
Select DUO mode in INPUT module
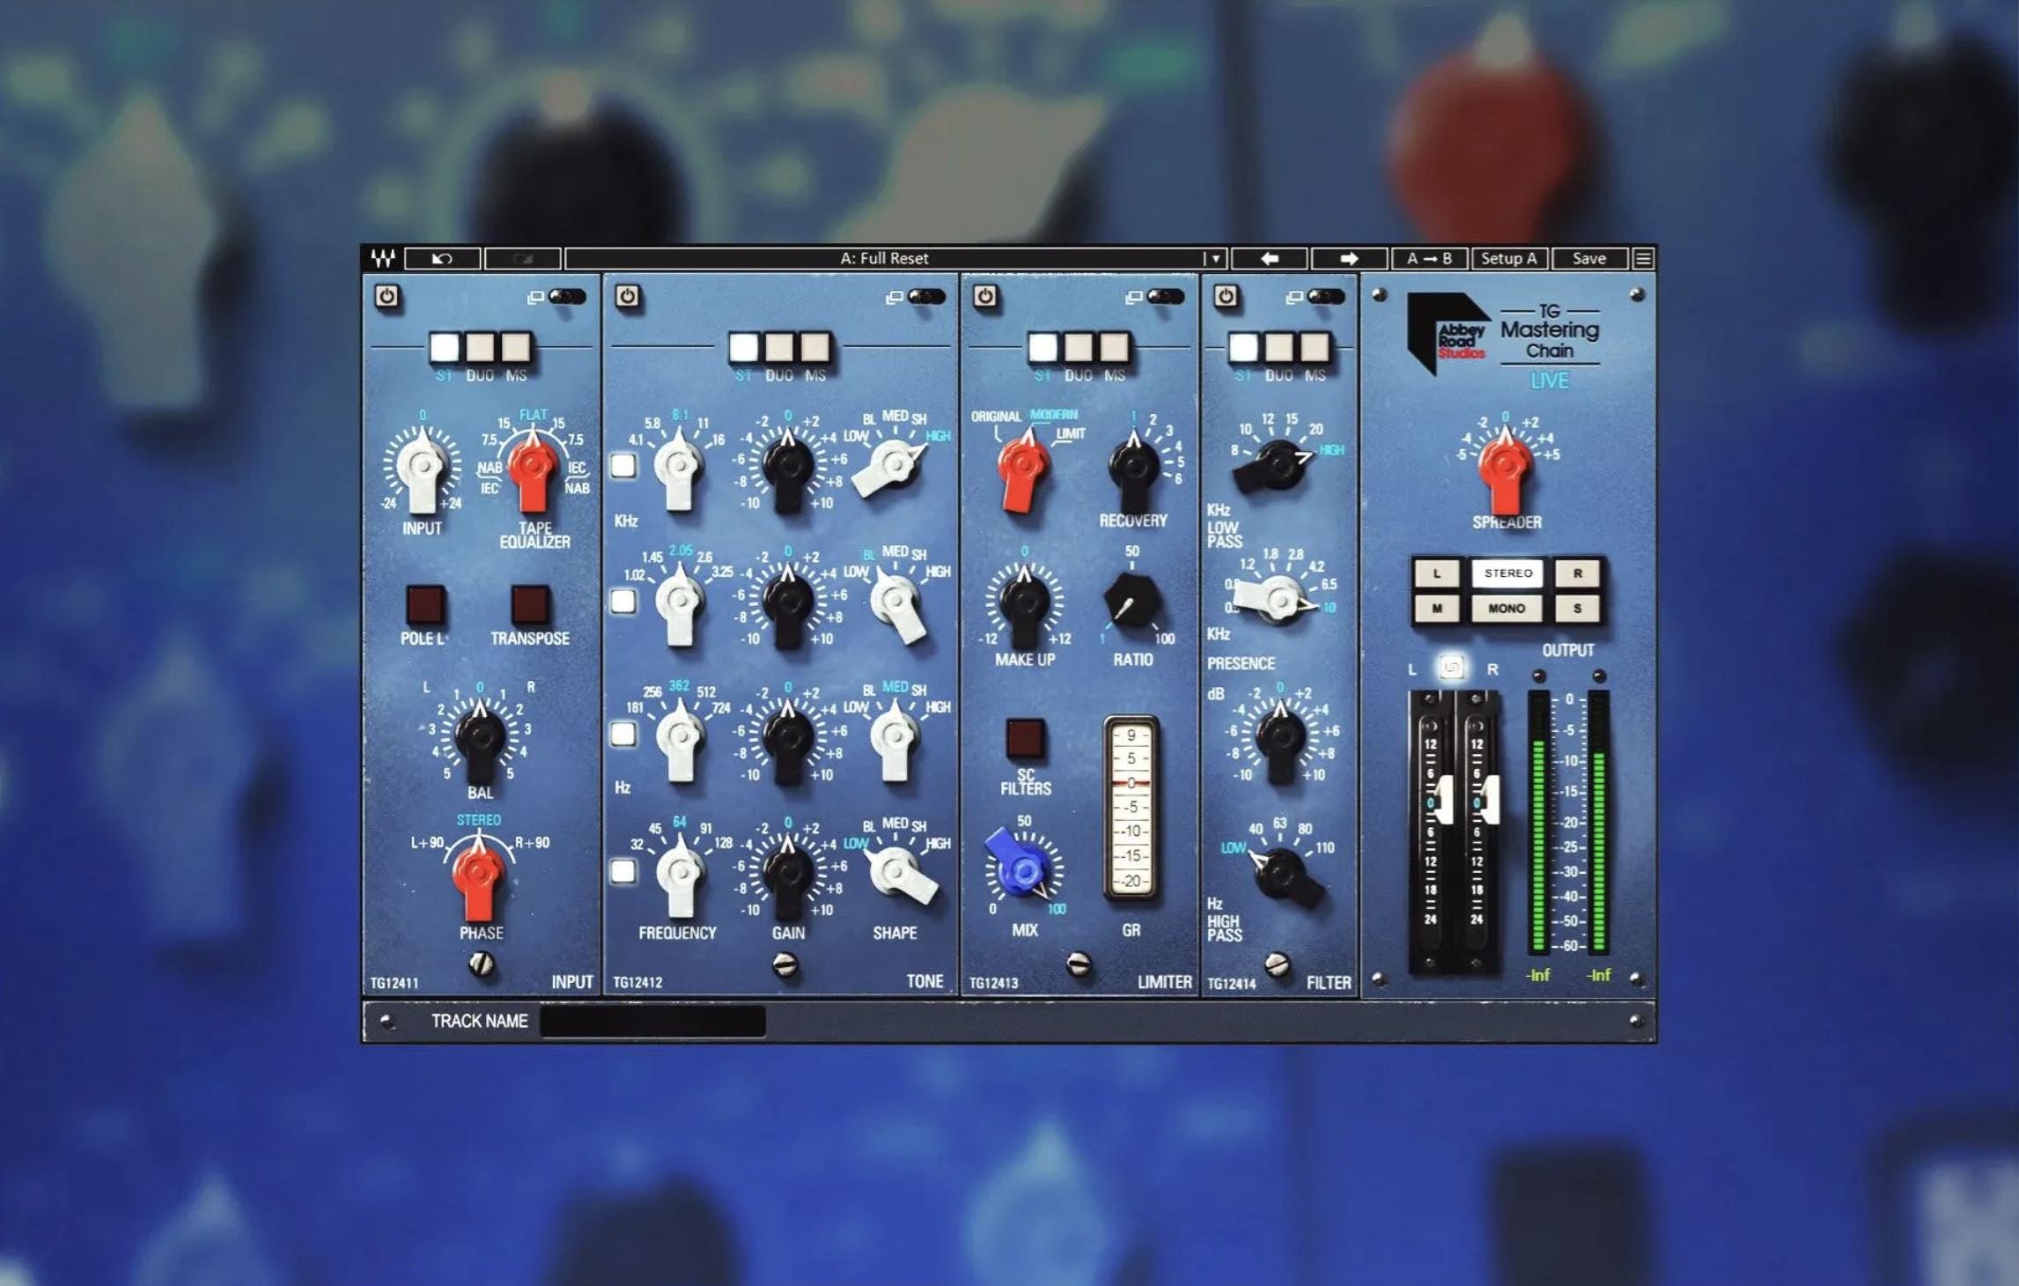pos(480,347)
